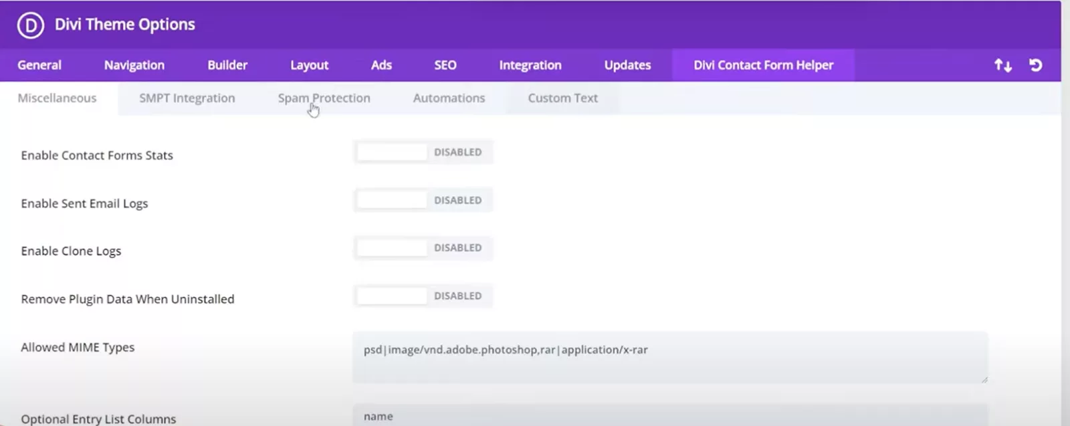Open the Updates tab
Image resolution: width=1070 pixels, height=426 pixels.
pyautogui.click(x=627, y=65)
